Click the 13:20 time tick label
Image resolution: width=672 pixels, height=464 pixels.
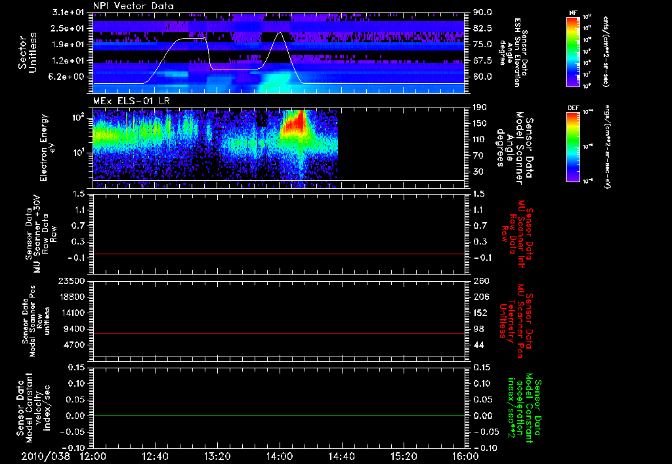click(217, 456)
